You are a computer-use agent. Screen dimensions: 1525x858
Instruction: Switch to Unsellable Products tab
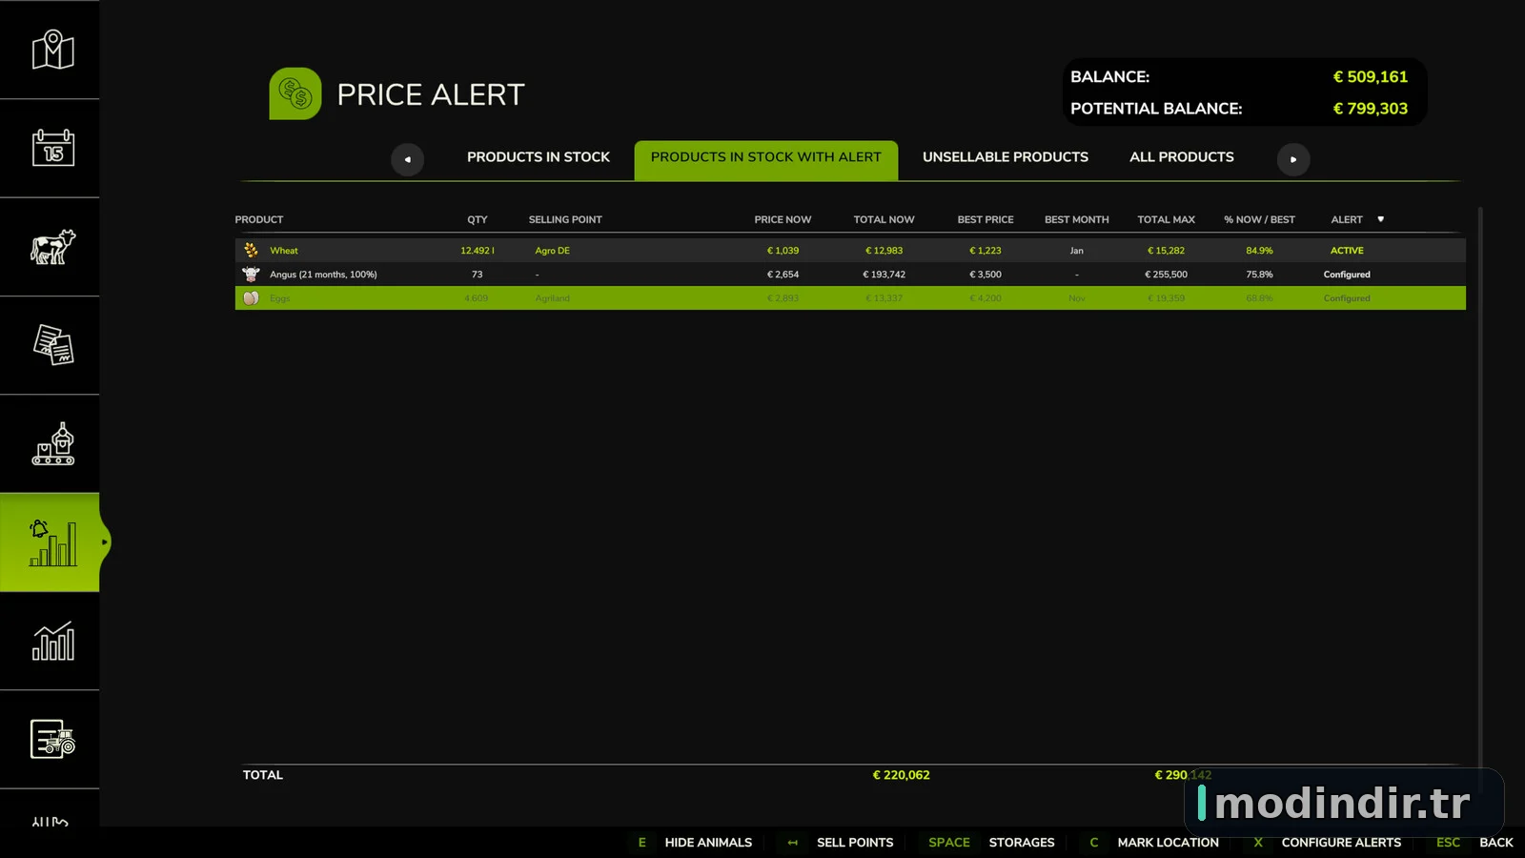click(1006, 157)
